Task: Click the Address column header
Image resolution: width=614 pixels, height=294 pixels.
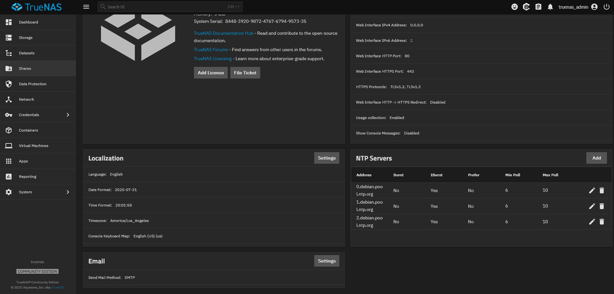Action: [x=364, y=175]
